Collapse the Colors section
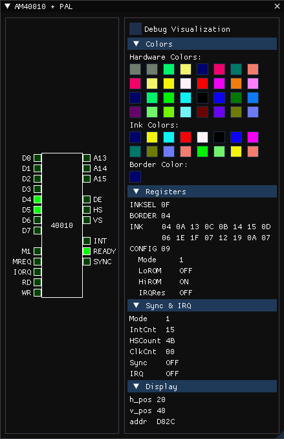The height and width of the screenshot is (439, 284). pyautogui.click(x=202, y=44)
